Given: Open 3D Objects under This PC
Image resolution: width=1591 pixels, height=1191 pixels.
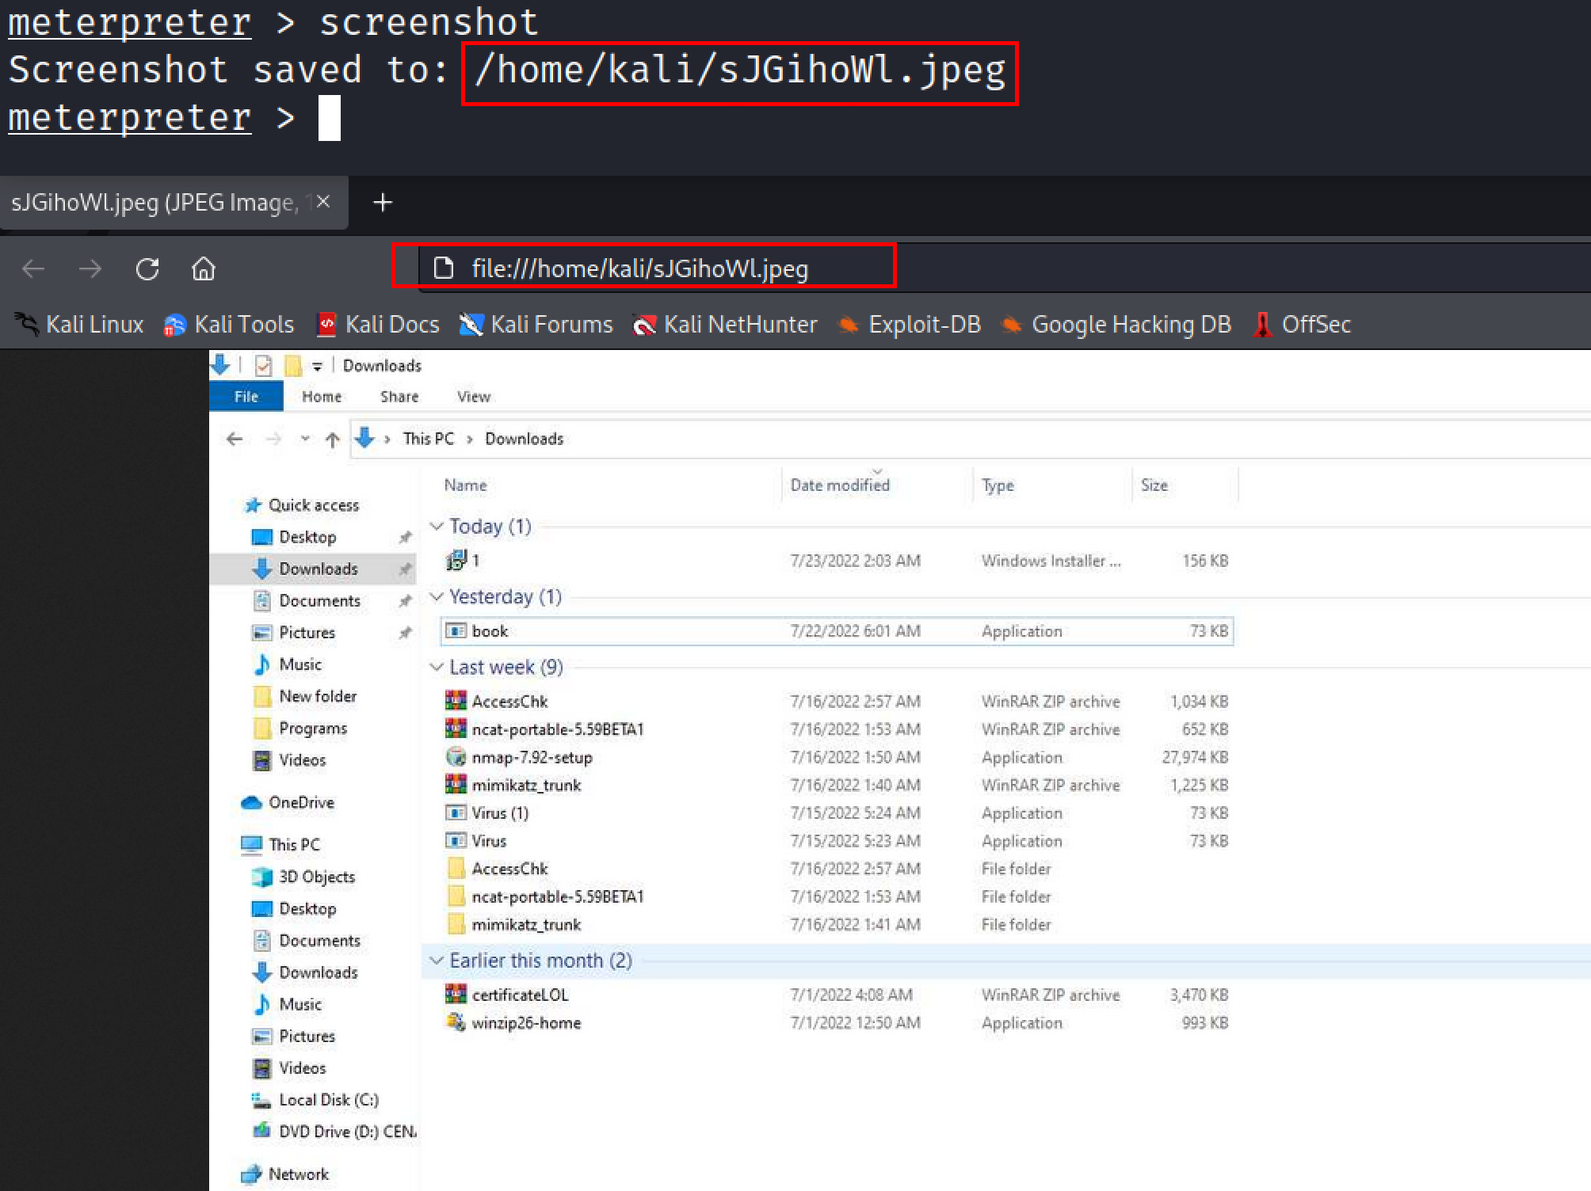Looking at the screenshot, I should click(317, 877).
